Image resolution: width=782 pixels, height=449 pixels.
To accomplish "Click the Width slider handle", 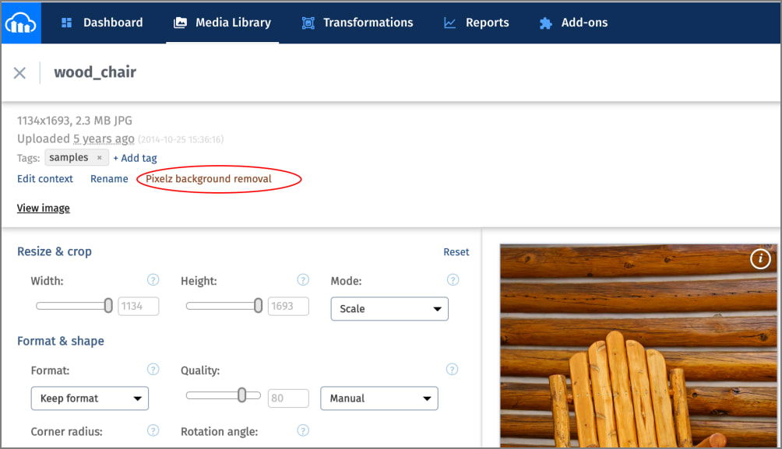I will [108, 306].
